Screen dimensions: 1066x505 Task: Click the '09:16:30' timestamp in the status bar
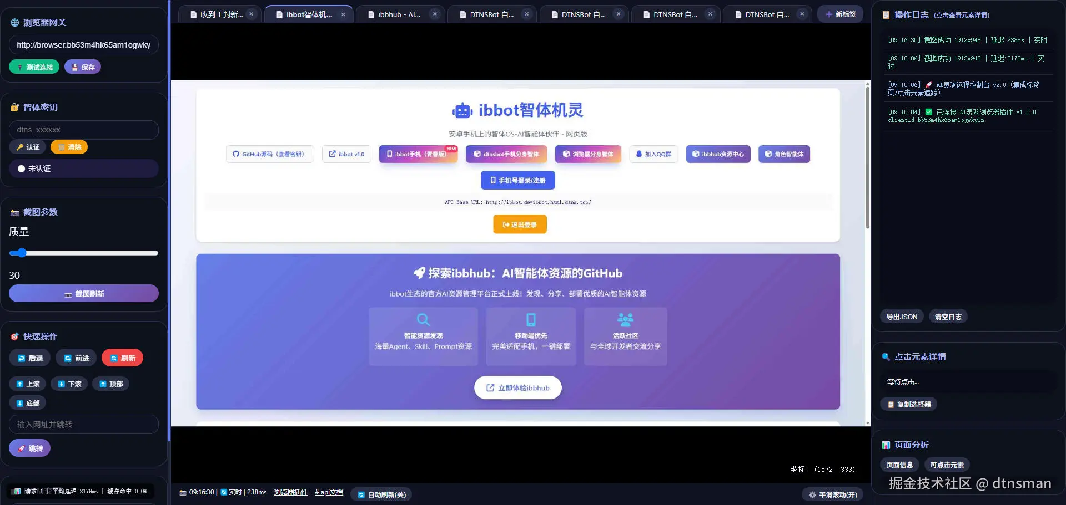[x=202, y=492]
